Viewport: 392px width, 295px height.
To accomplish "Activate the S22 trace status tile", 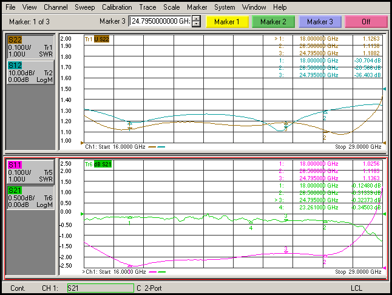I will coord(30,47).
